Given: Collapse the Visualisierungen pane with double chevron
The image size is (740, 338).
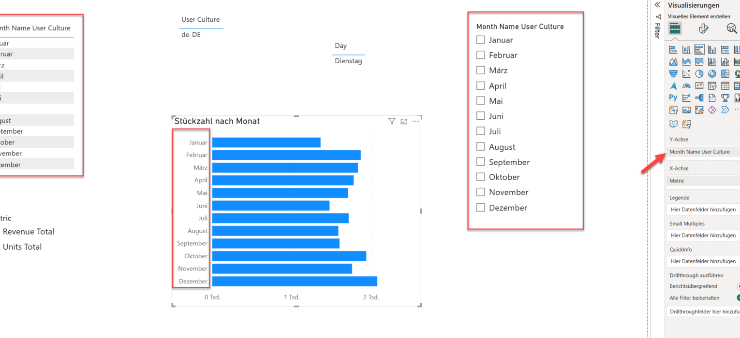Looking at the screenshot, I should (x=657, y=5).
